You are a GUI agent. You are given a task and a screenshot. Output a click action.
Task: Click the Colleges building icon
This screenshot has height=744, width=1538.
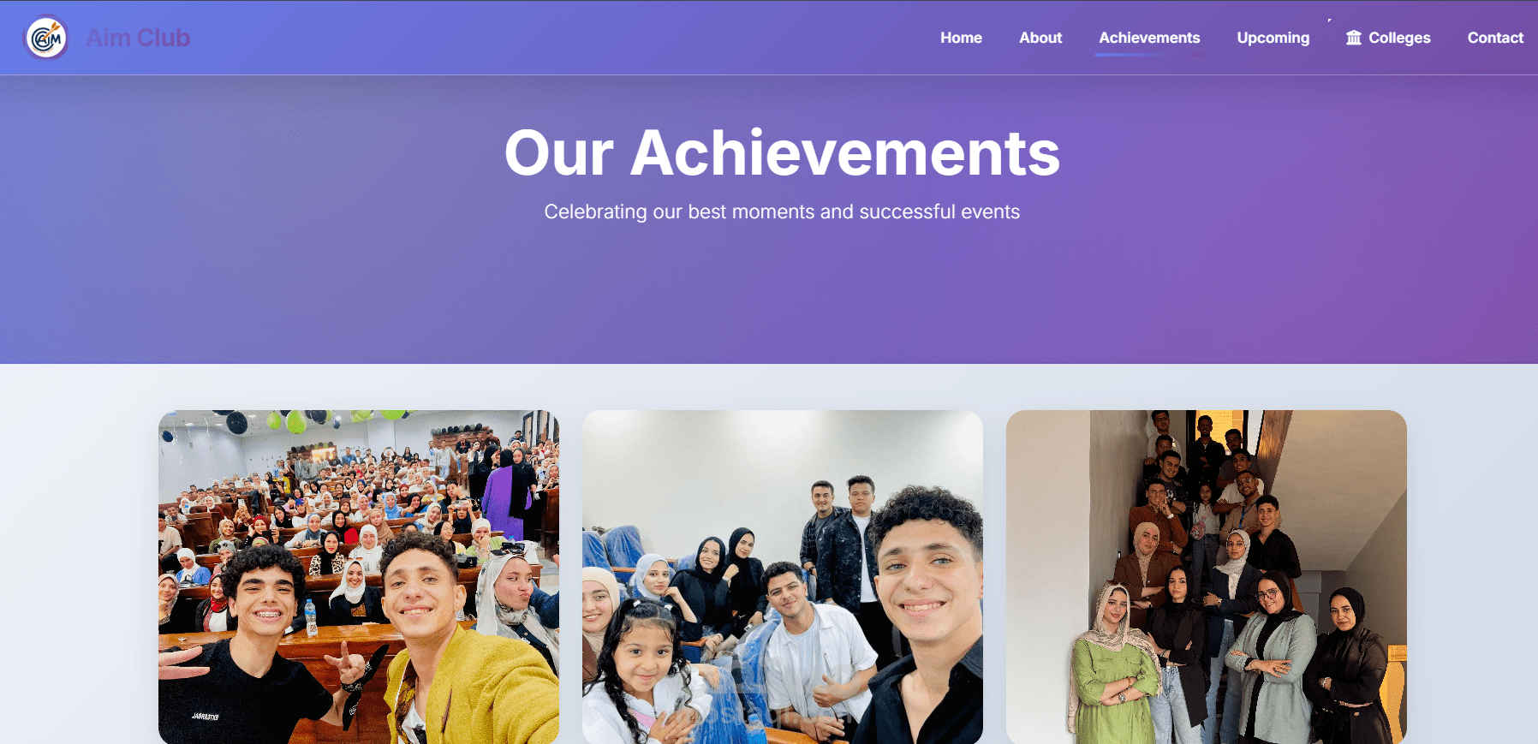[x=1354, y=38]
